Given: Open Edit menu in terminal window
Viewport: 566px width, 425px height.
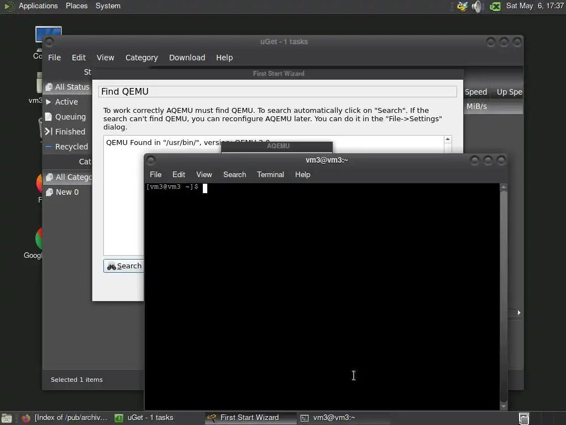Looking at the screenshot, I should pyautogui.click(x=179, y=174).
